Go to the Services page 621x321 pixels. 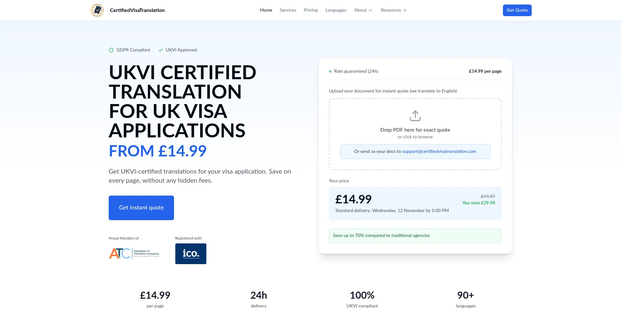click(x=288, y=10)
